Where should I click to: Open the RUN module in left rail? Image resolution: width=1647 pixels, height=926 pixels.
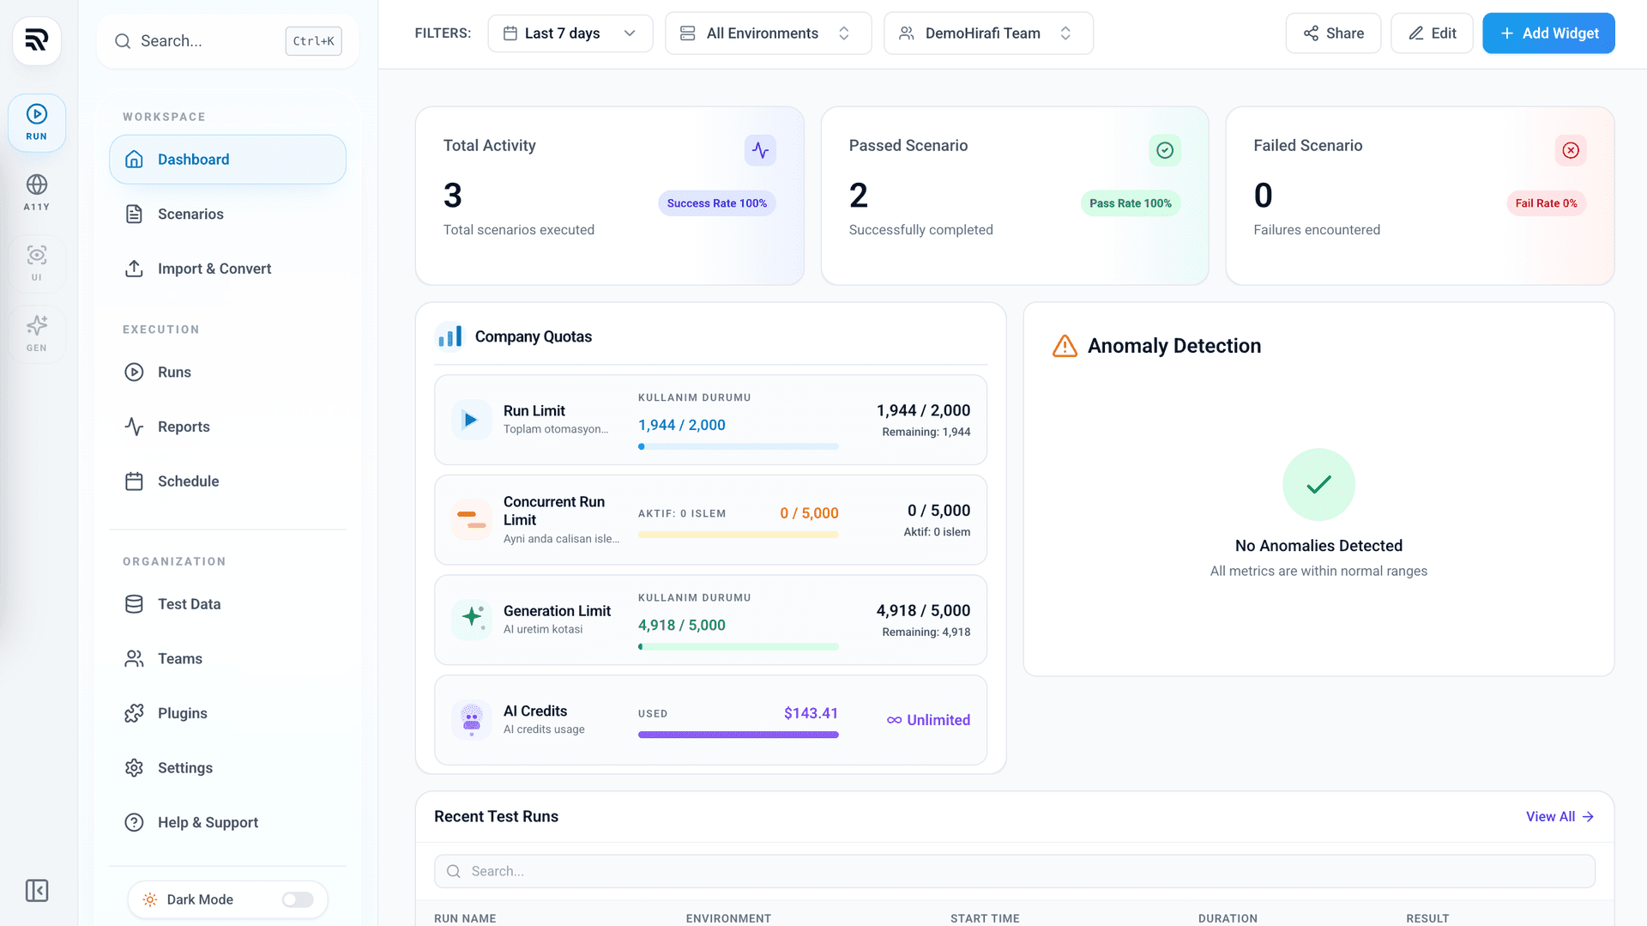pos(37,123)
